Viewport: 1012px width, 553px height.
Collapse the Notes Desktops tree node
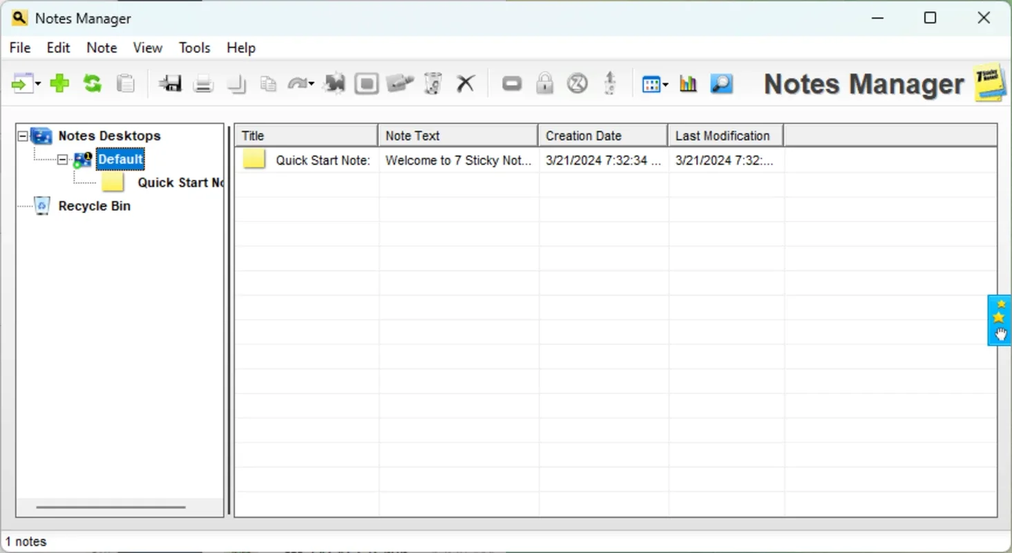tap(23, 136)
